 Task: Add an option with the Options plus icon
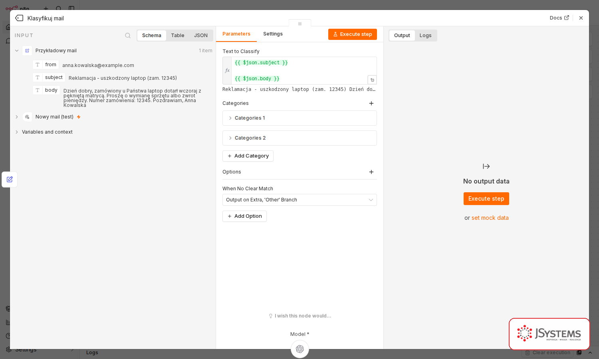371,172
